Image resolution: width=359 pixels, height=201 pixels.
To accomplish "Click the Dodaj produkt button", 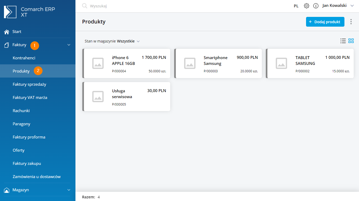I will pyautogui.click(x=325, y=22).
